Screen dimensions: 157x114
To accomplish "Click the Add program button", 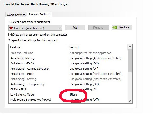I will pos(75,28).
